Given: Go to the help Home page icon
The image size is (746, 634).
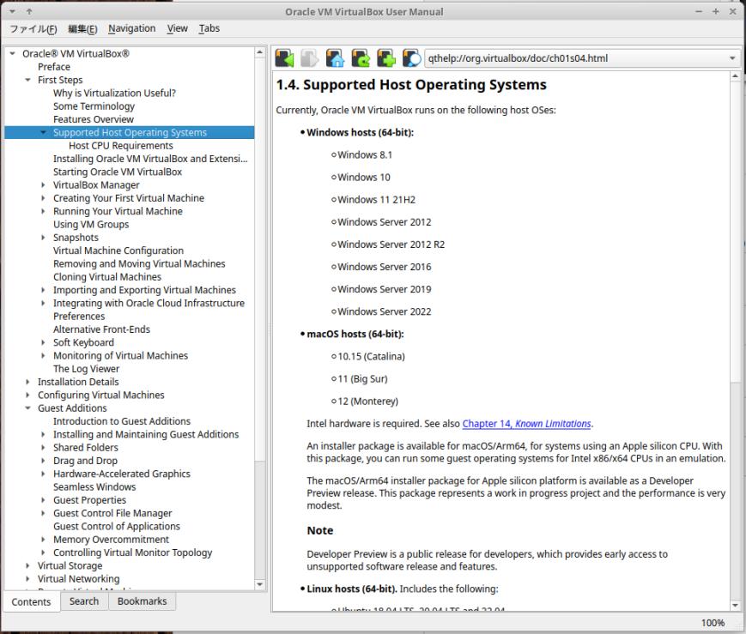Looking at the screenshot, I should pos(335,58).
